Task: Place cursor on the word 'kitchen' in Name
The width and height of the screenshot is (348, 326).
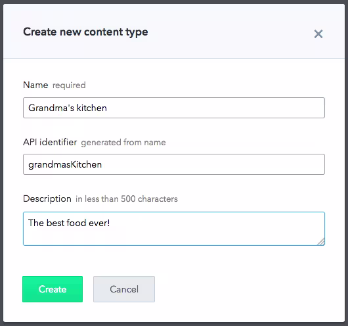Action: pos(92,108)
